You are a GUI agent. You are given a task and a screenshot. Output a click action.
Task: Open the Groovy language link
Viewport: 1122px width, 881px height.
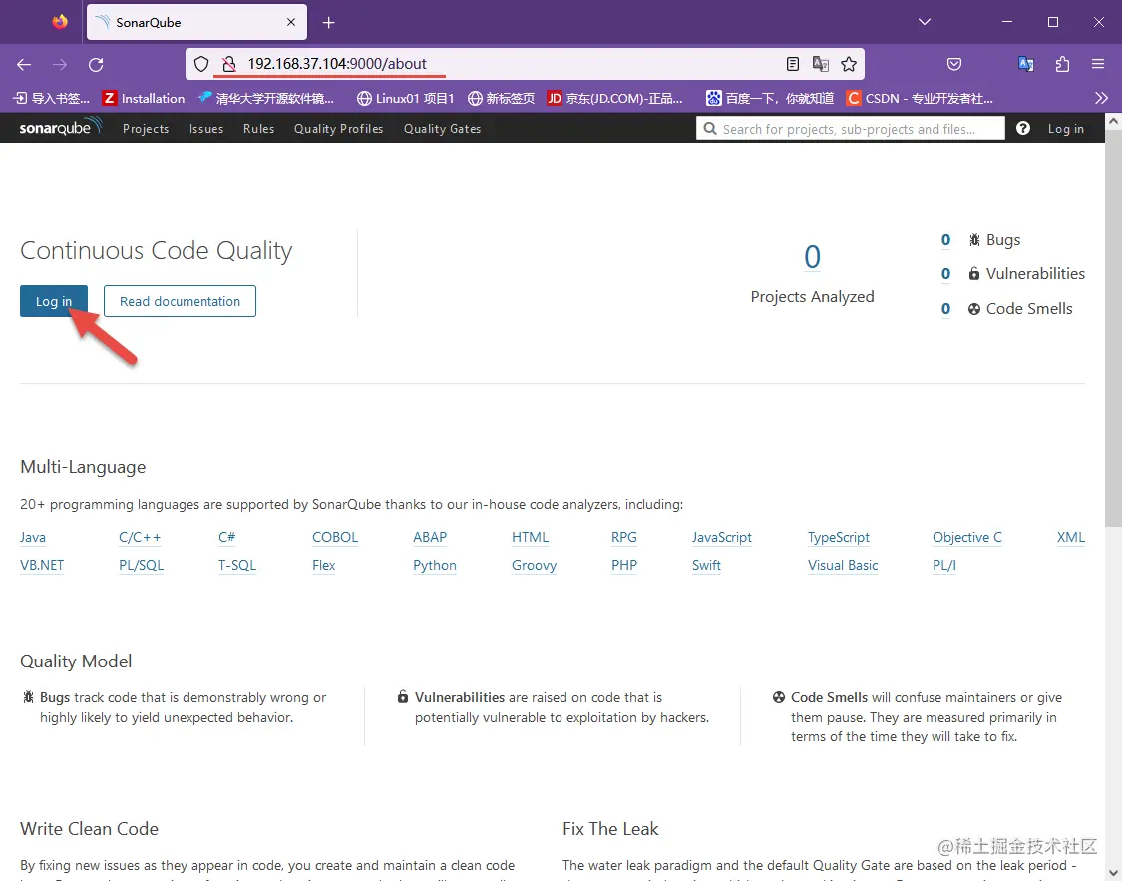click(x=534, y=566)
